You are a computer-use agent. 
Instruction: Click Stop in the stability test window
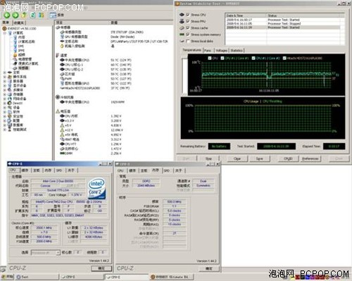pos(208,158)
